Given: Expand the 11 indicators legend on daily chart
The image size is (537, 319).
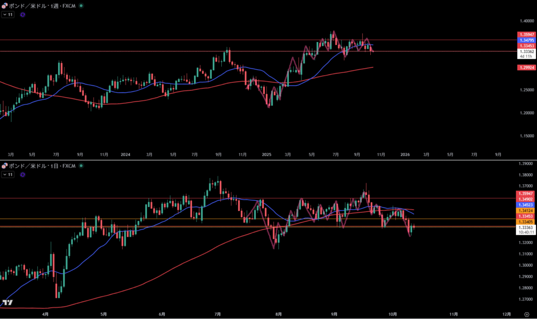Looking at the screenshot, I should click(8, 175).
